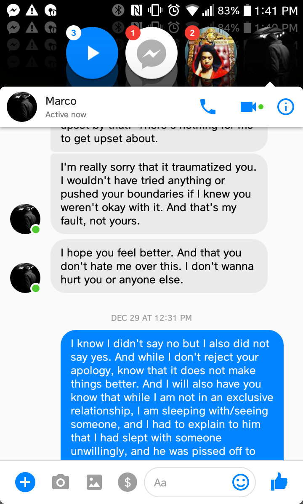
Task: Open Marco's name in conversation header
Action: tap(61, 101)
